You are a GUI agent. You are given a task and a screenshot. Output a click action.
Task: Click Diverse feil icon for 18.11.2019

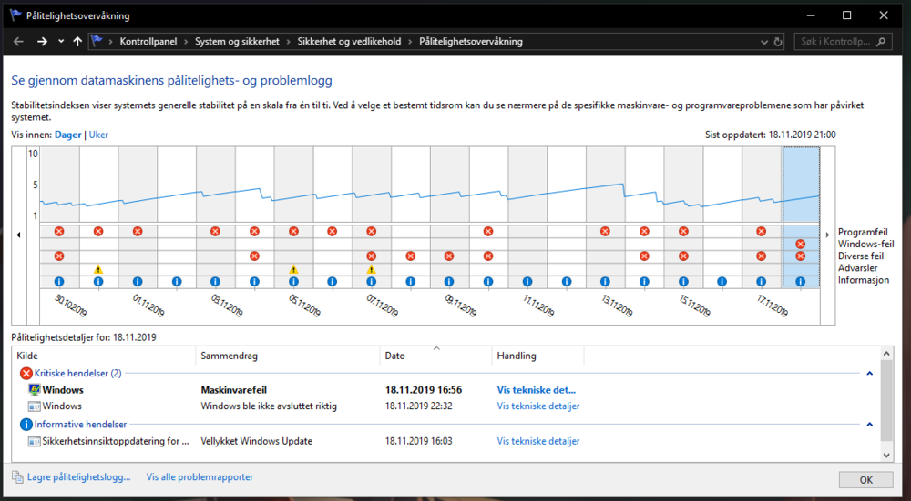(x=800, y=256)
